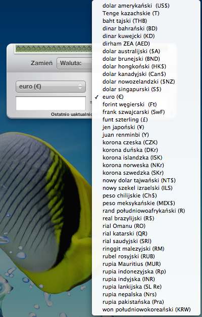The width and height of the screenshot is (202, 317).
Task: Select jen japoński (¥)
Action: pyautogui.click(x=146, y=128)
